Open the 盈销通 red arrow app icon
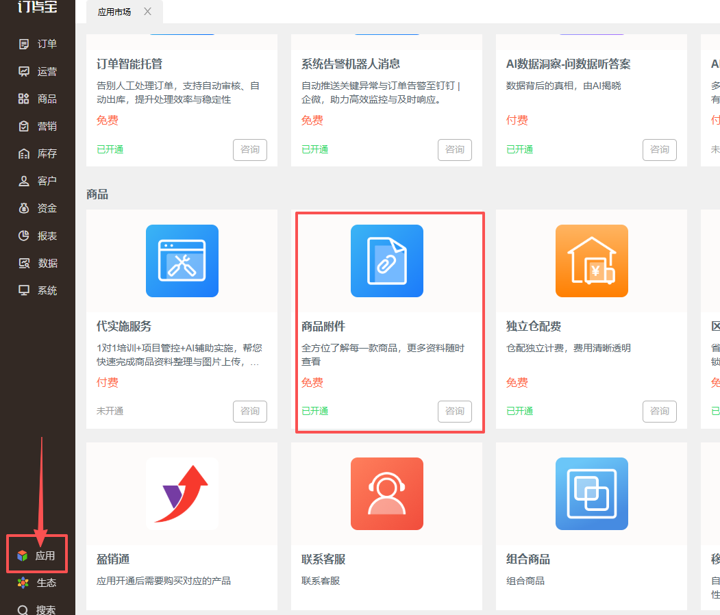720x615 pixels. pyautogui.click(x=182, y=494)
